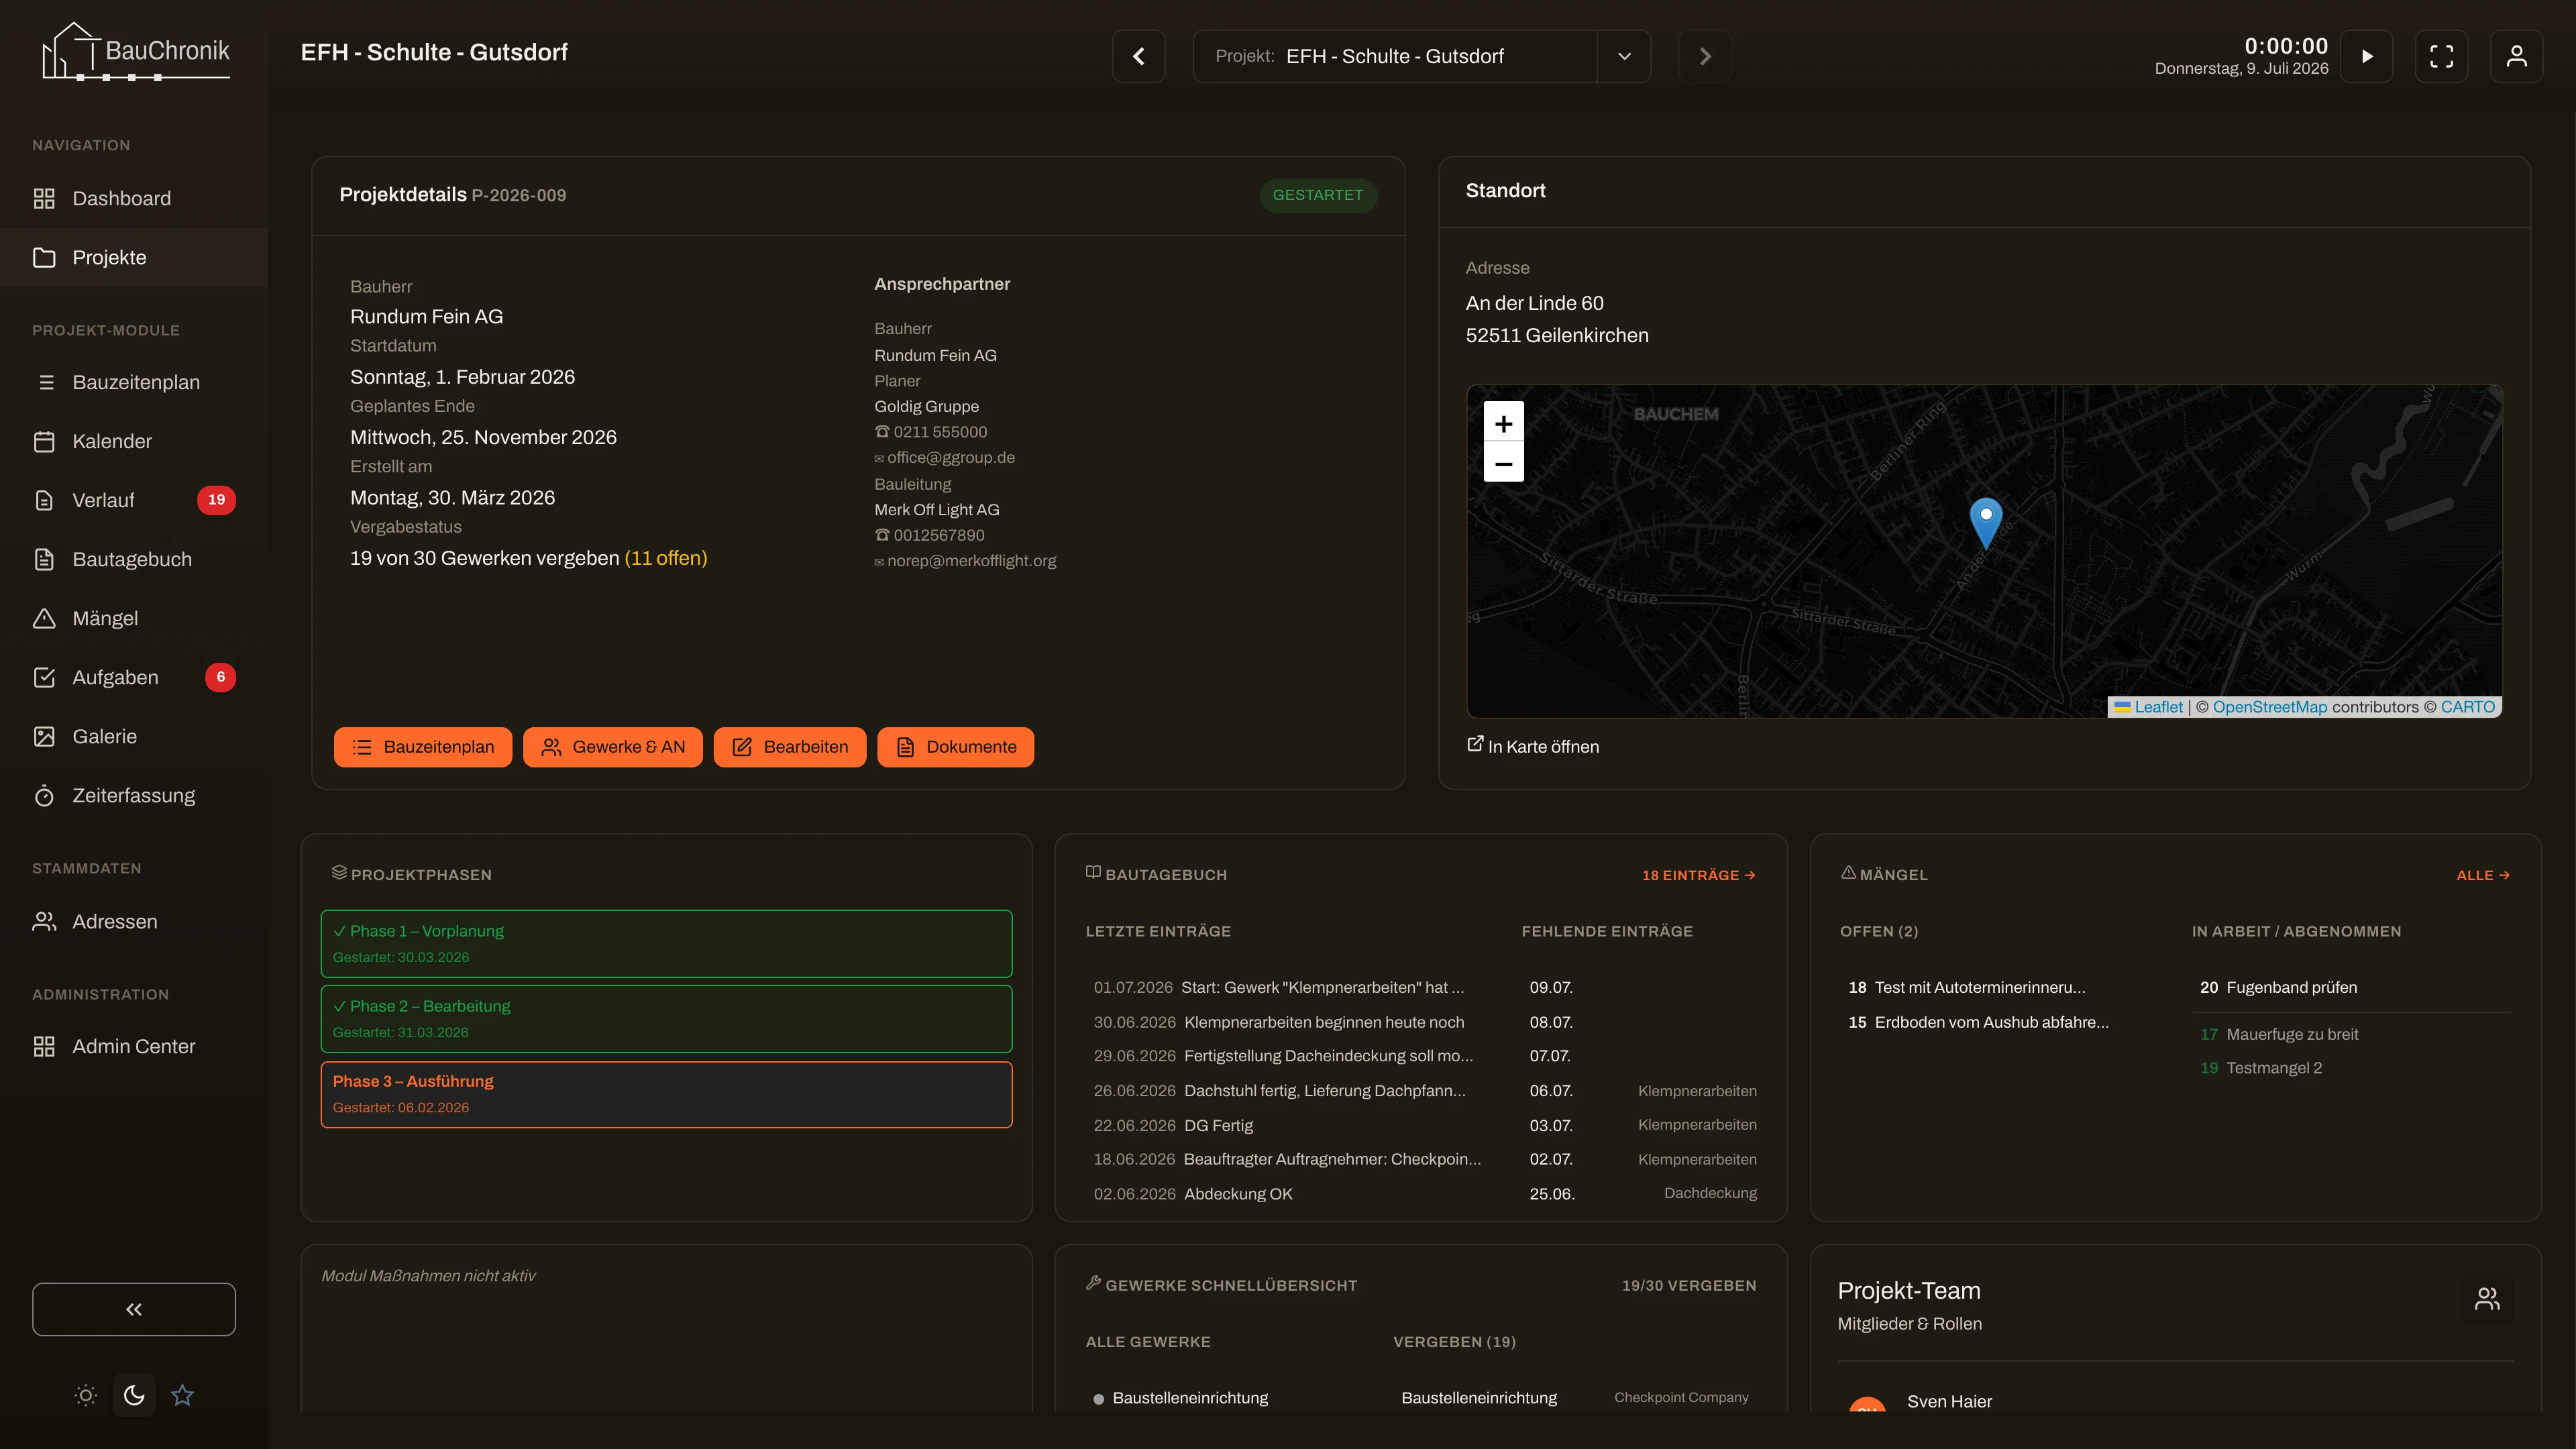2576x1449 pixels.
Task: Open the Bautagebuch sidebar module
Action: pyautogui.click(x=134, y=559)
